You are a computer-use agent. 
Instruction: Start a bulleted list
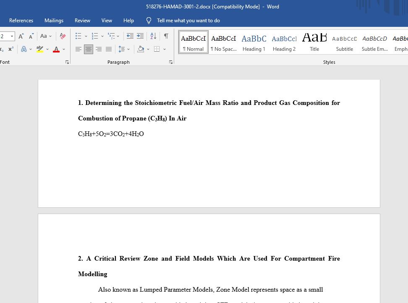click(x=78, y=36)
